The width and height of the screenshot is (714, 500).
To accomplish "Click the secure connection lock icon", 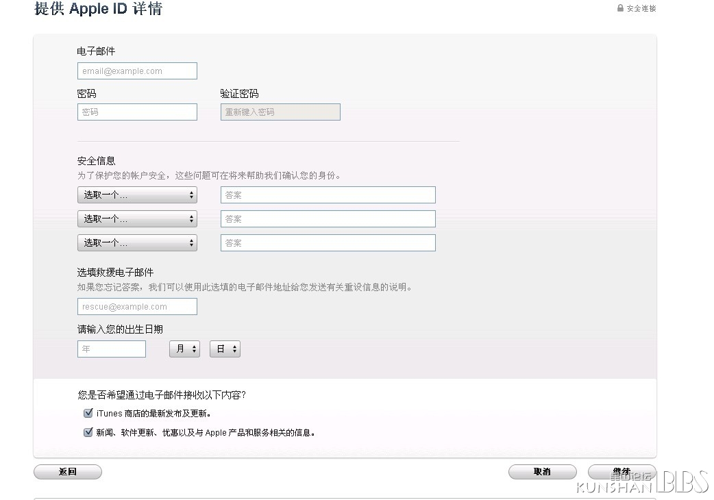I will coord(620,8).
